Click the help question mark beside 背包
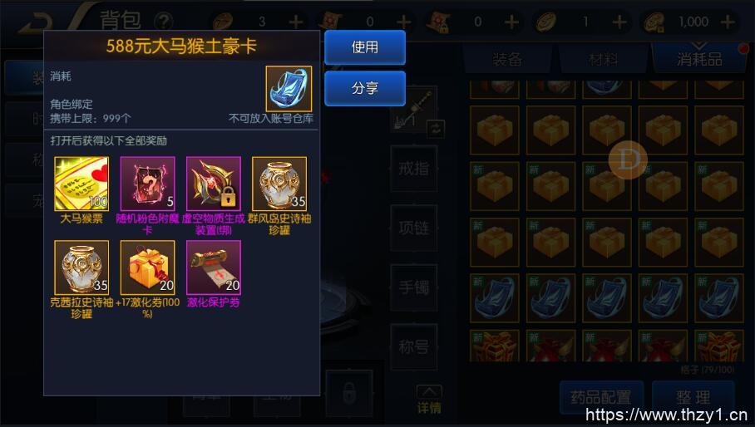The height and width of the screenshot is (427, 755). 163,22
